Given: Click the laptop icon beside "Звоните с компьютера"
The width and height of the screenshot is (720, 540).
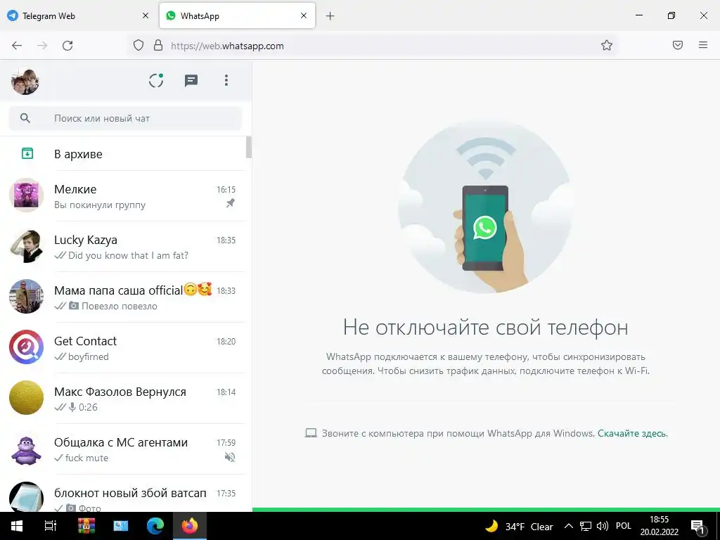Looking at the screenshot, I should click(311, 433).
